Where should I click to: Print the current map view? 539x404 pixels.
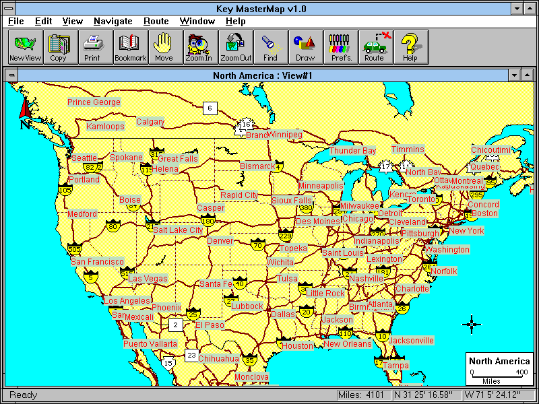point(96,46)
